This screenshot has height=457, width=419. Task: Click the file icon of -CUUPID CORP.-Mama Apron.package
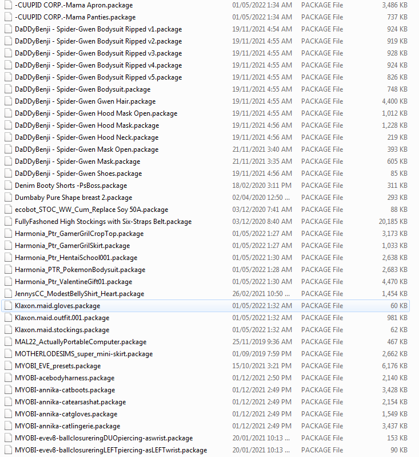[x=8, y=5]
